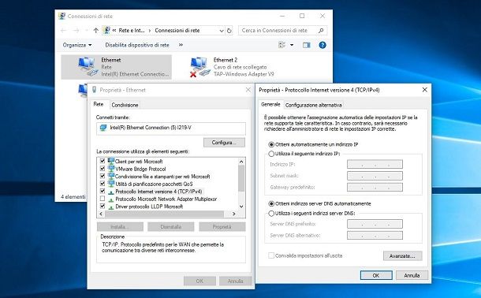Uncheck Driver protocollo LLDP Microsoft

[103, 207]
